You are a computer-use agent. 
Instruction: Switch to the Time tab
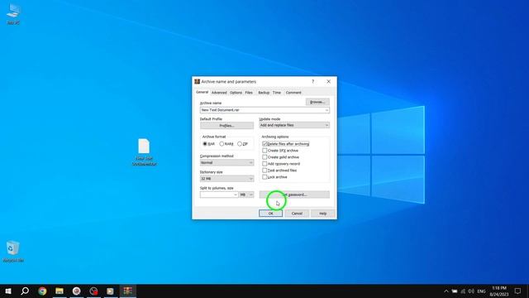pos(277,93)
